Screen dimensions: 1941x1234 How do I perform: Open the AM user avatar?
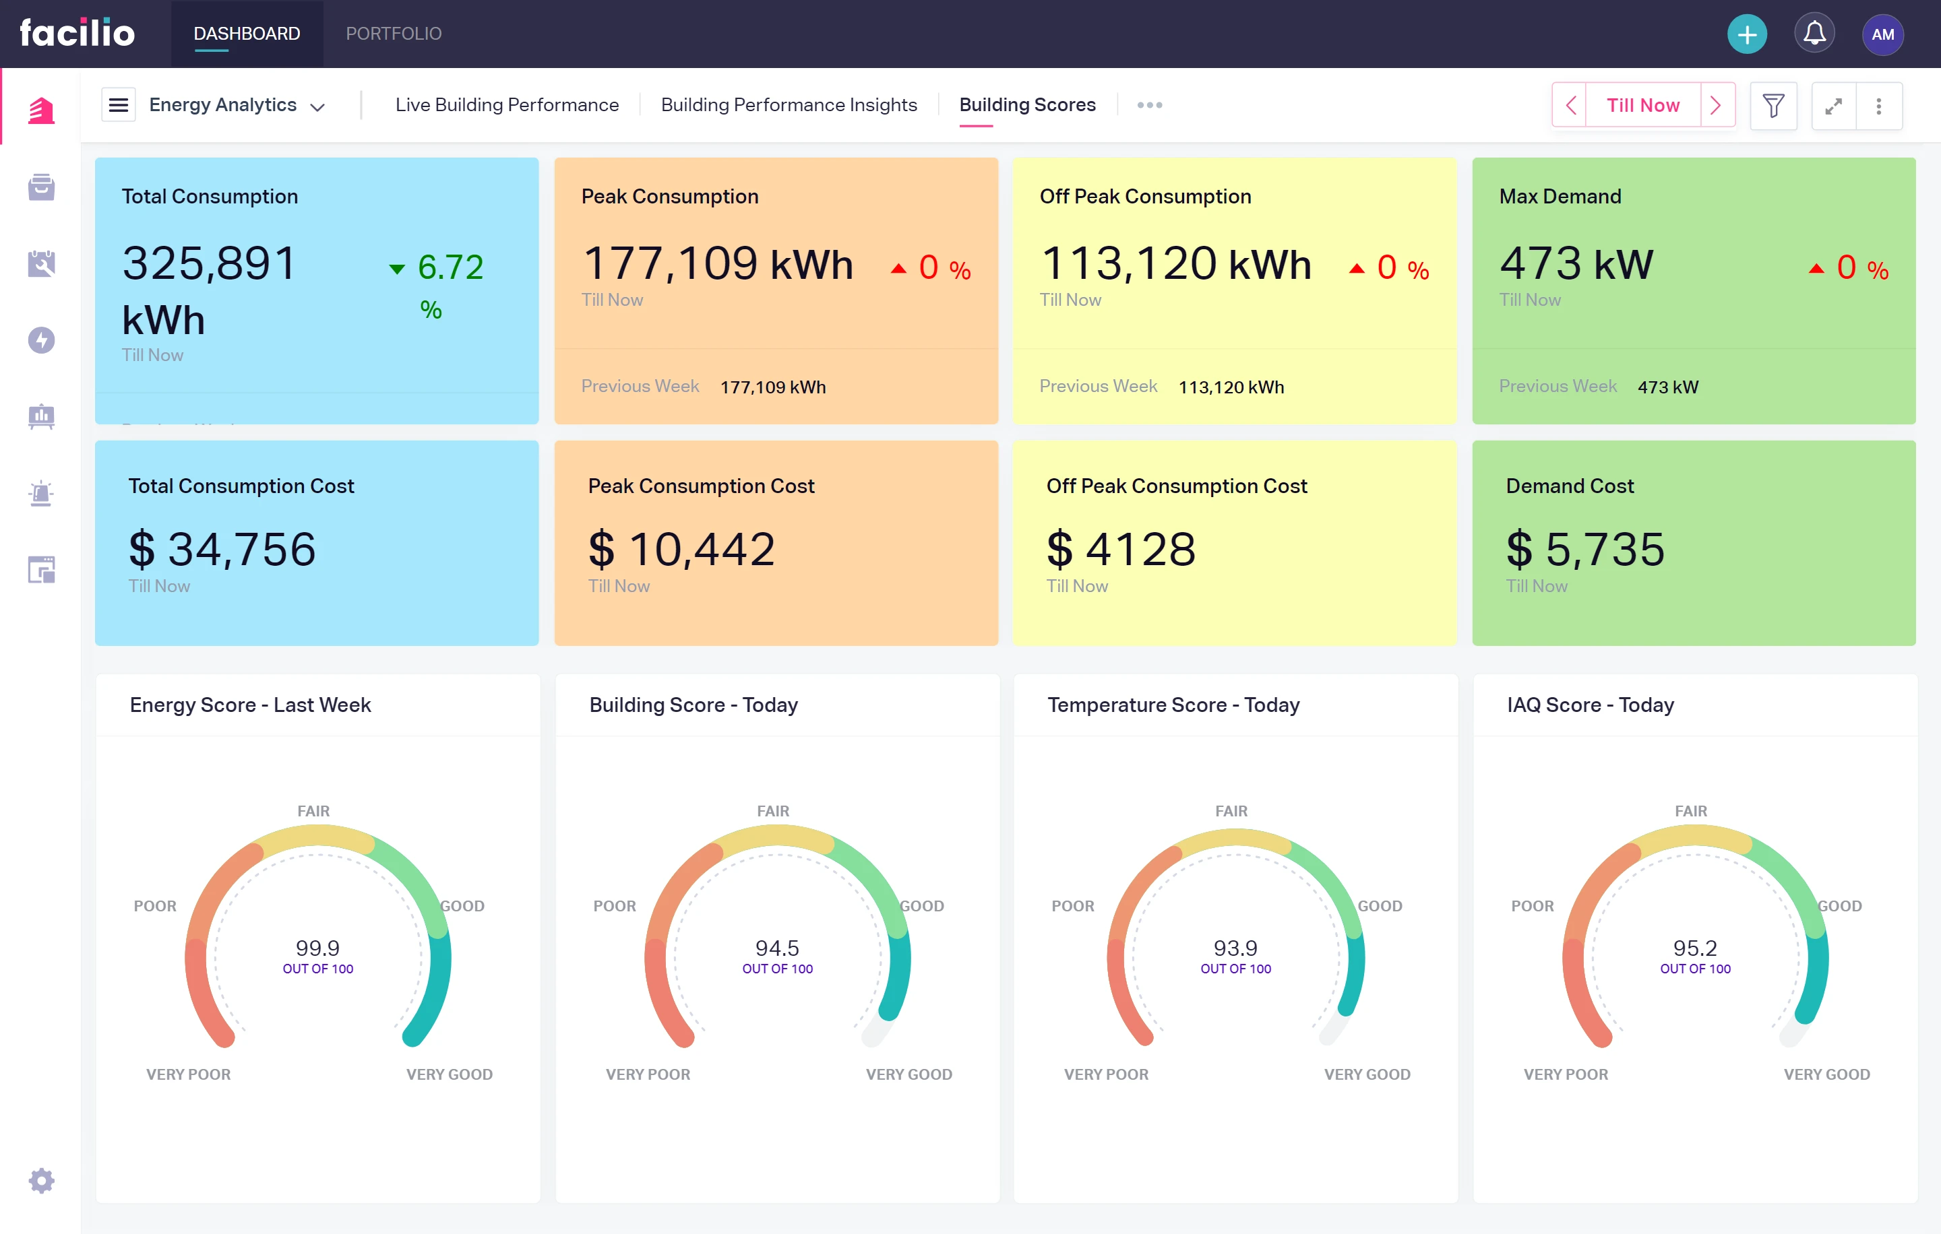1882,34
